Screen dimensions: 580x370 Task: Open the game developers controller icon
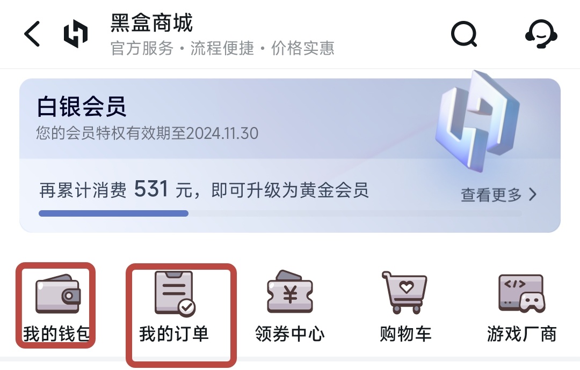tap(521, 293)
